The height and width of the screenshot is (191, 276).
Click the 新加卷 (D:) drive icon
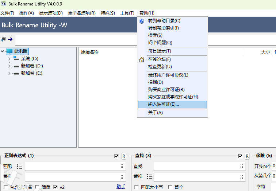click(16, 66)
